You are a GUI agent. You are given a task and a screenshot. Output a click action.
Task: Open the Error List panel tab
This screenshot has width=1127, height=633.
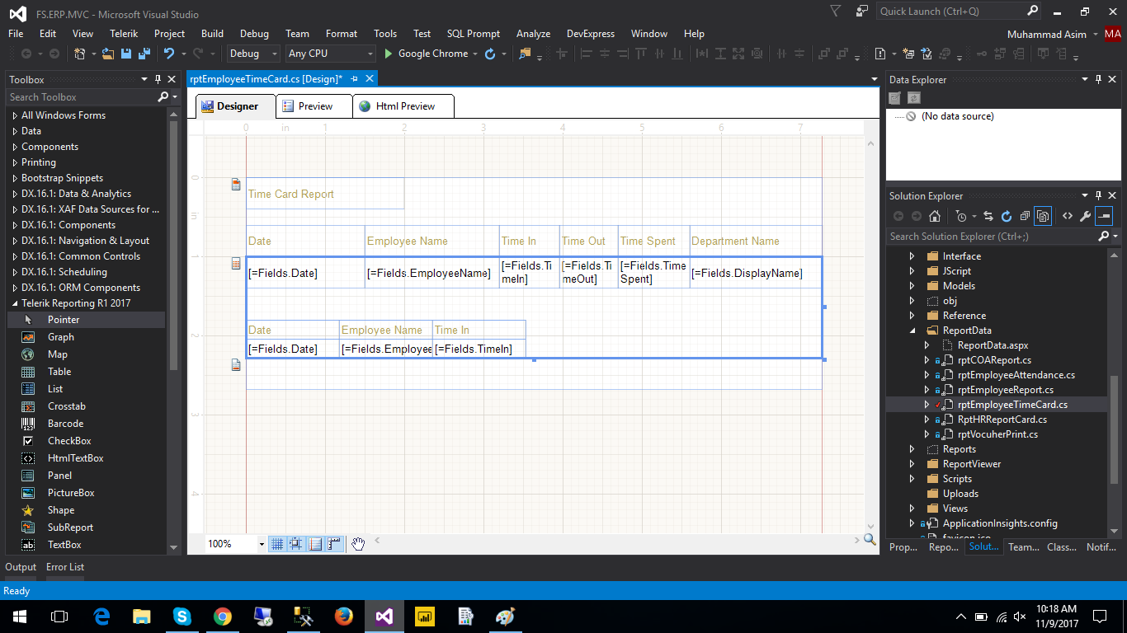[65, 567]
